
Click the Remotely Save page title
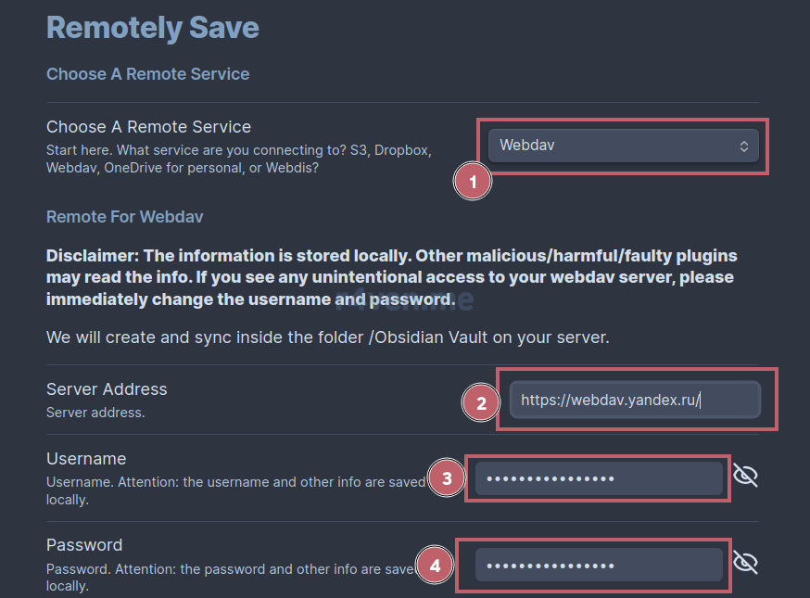pyautogui.click(x=153, y=28)
